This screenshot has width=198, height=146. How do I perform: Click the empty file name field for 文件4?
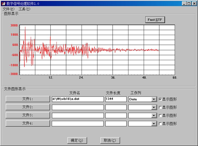pyautogui.click(x=78, y=124)
